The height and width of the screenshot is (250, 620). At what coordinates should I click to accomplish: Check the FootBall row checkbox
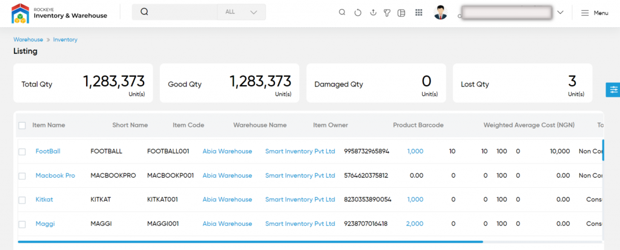[22, 152]
